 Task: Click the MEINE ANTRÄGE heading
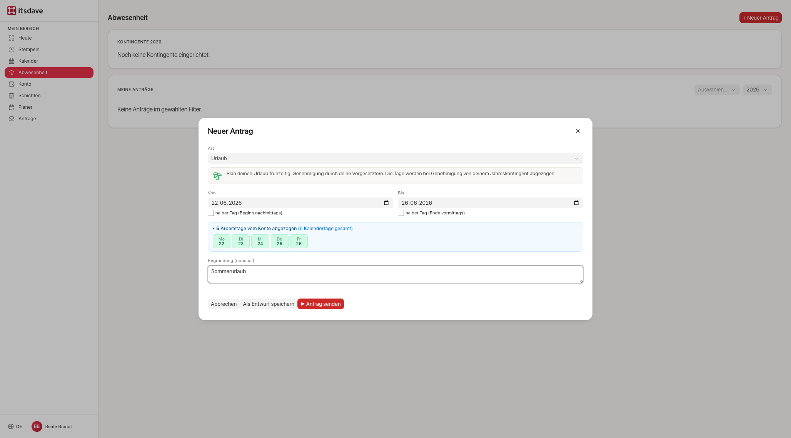(135, 90)
